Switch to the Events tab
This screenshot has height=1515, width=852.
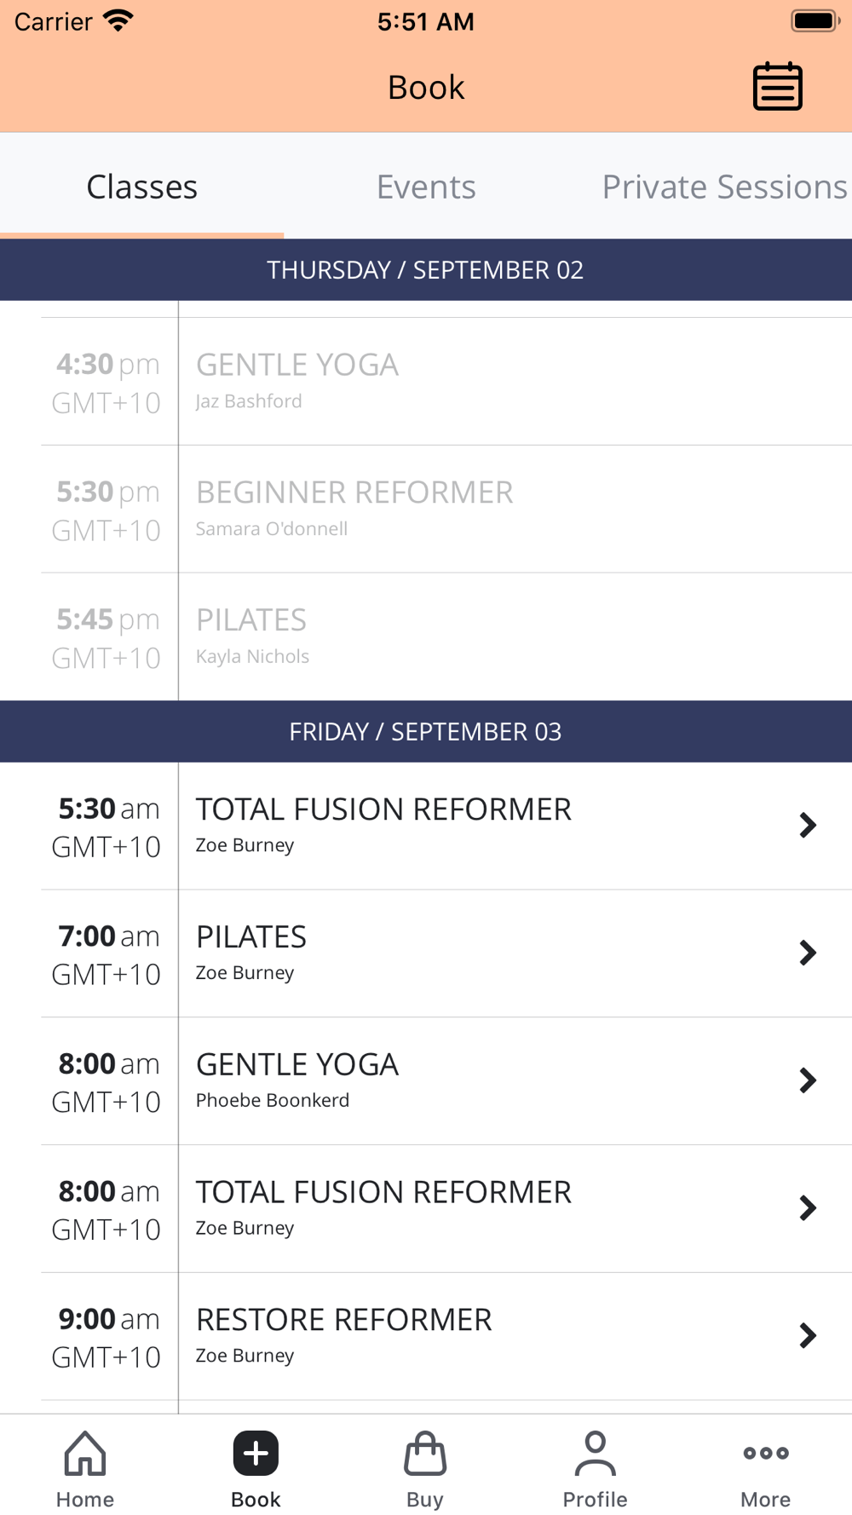coord(426,187)
